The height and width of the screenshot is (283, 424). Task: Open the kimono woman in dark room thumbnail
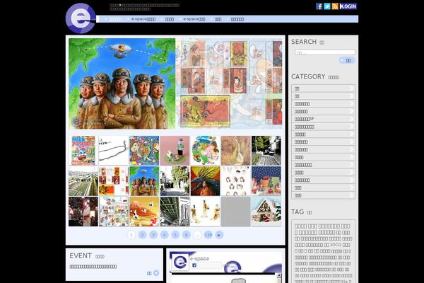tap(83, 212)
